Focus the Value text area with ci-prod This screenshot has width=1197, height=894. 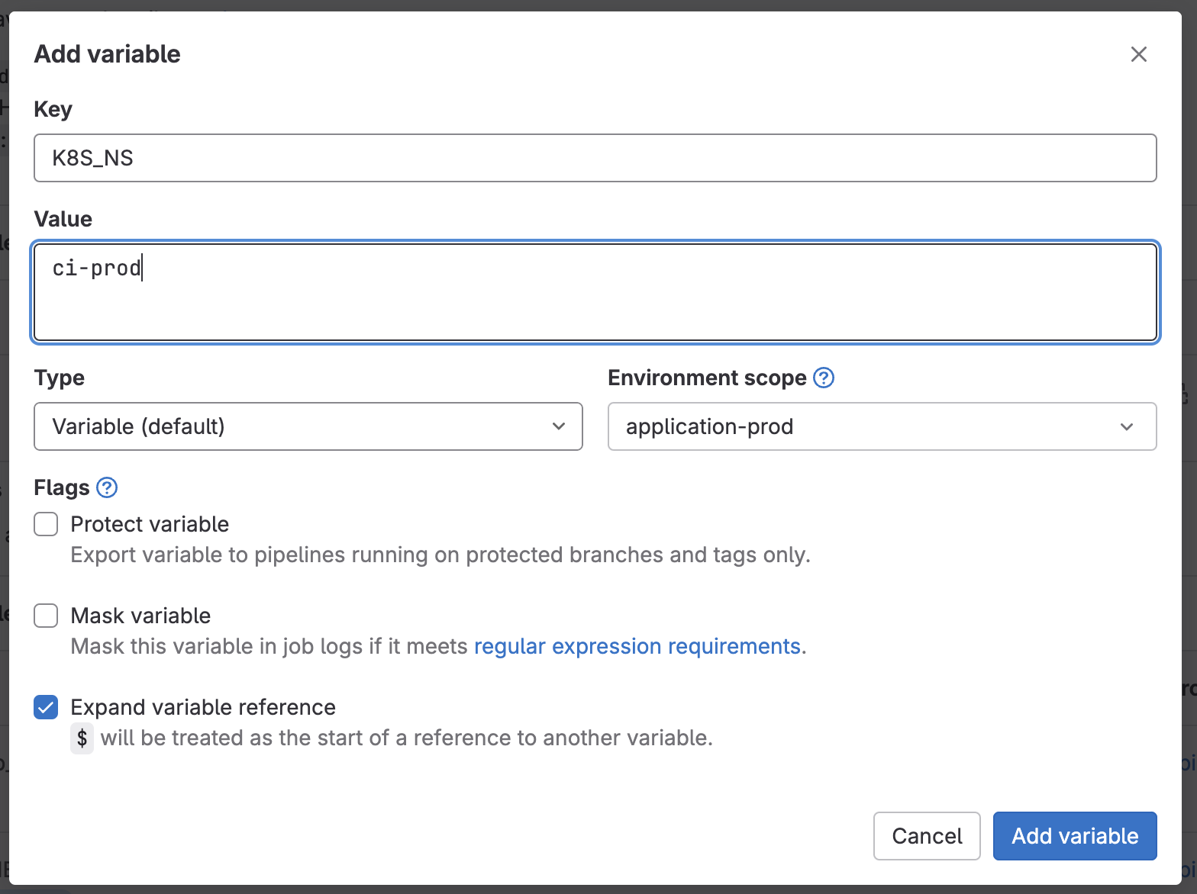[x=595, y=292]
